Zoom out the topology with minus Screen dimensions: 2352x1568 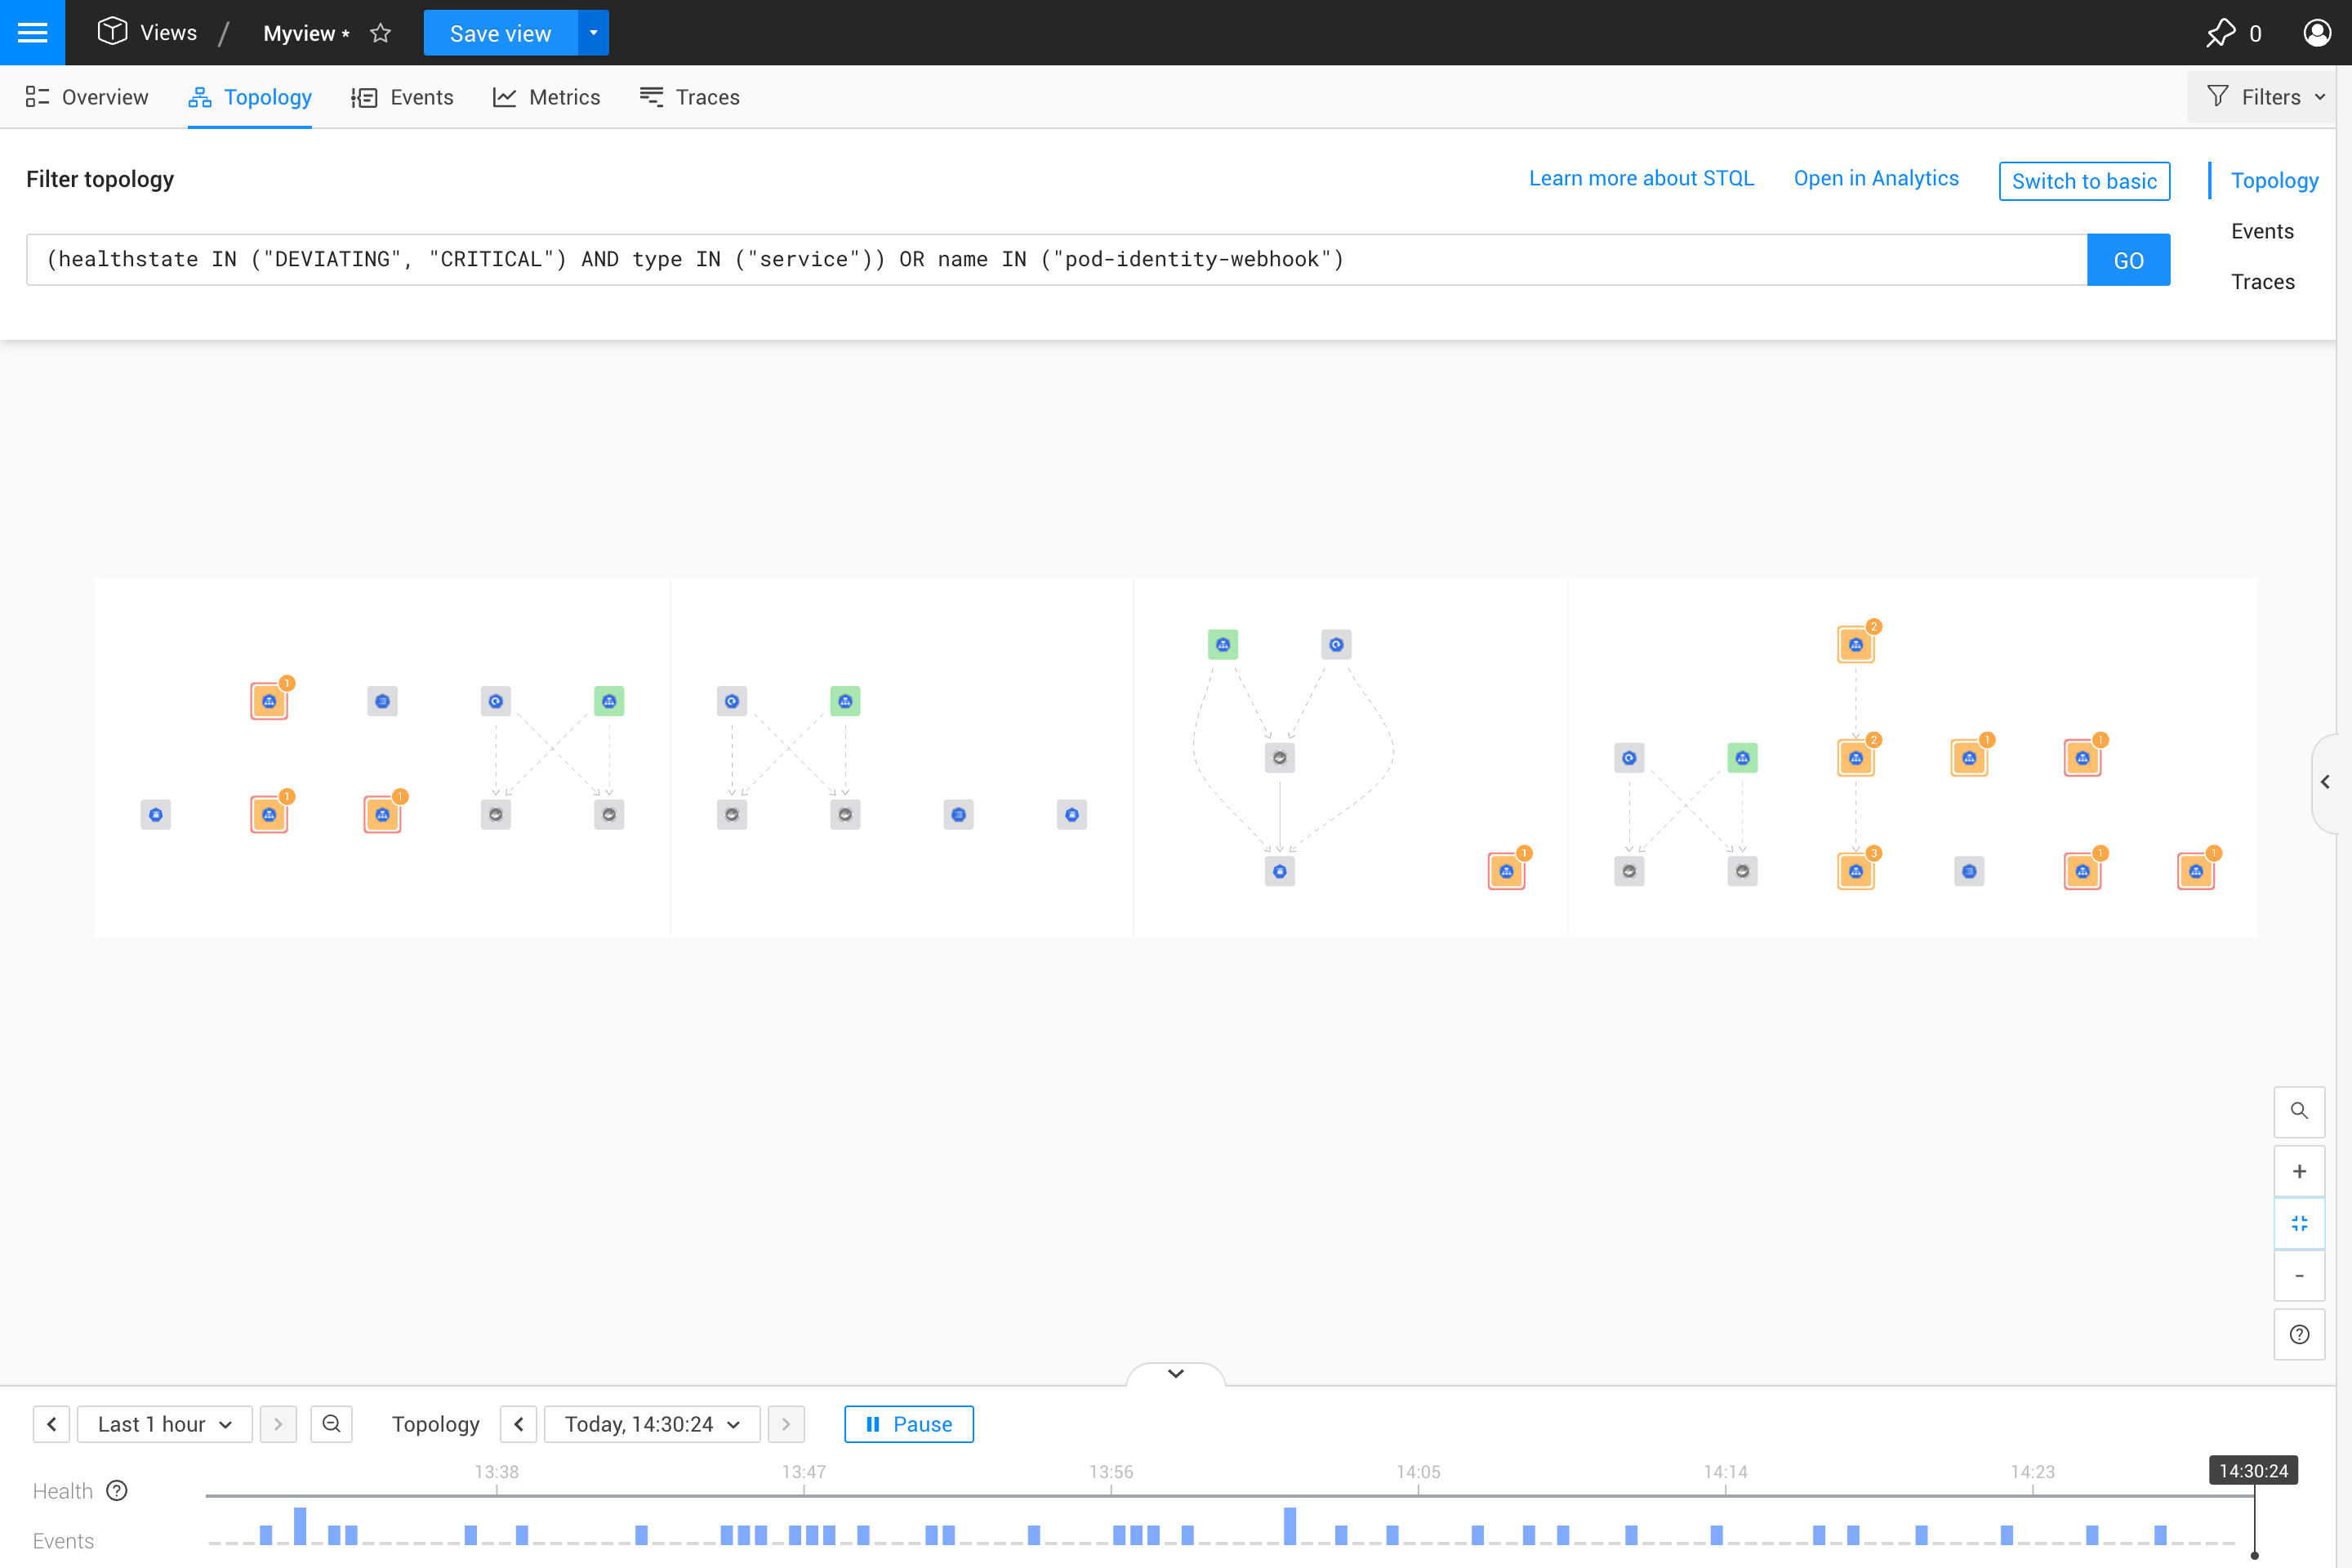point(2298,1275)
